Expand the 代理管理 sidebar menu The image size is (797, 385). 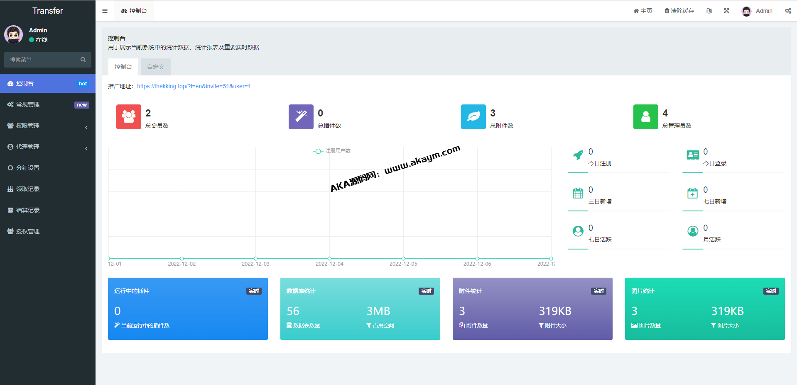click(x=48, y=147)
